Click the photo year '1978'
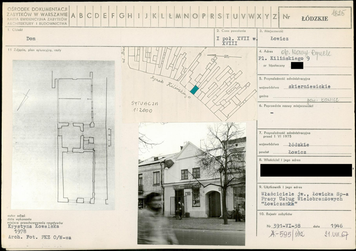Screen dimensions: 356x251 (x=20, y=231)
